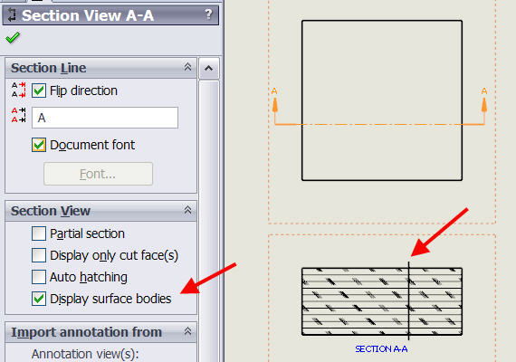Click the Section View A-A title icon
Image resolution: width=516 pixels, height=362 pixels.
[x=12, y=15]
